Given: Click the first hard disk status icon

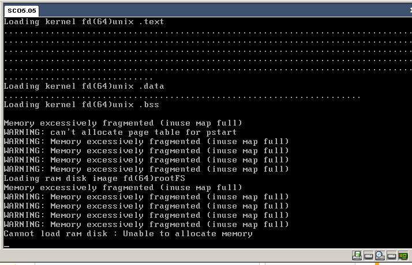Looking at the screenshot, I should click(369, 255).
